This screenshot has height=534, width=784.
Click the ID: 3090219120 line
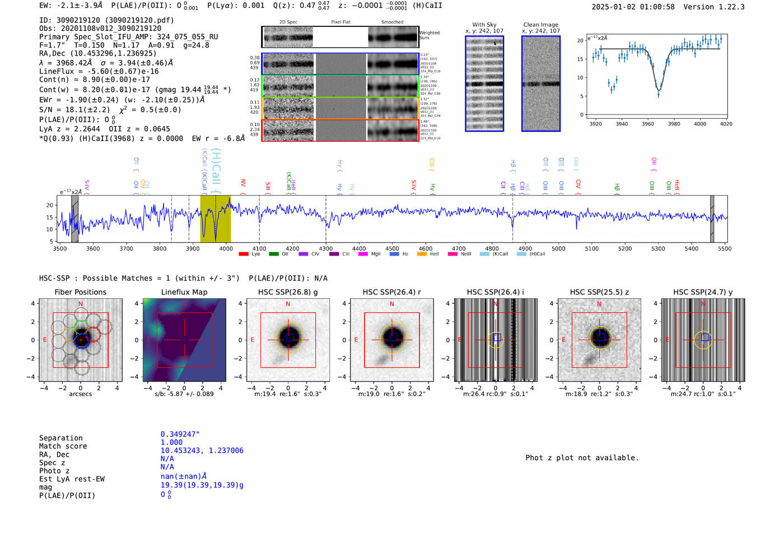pos(106,20)
